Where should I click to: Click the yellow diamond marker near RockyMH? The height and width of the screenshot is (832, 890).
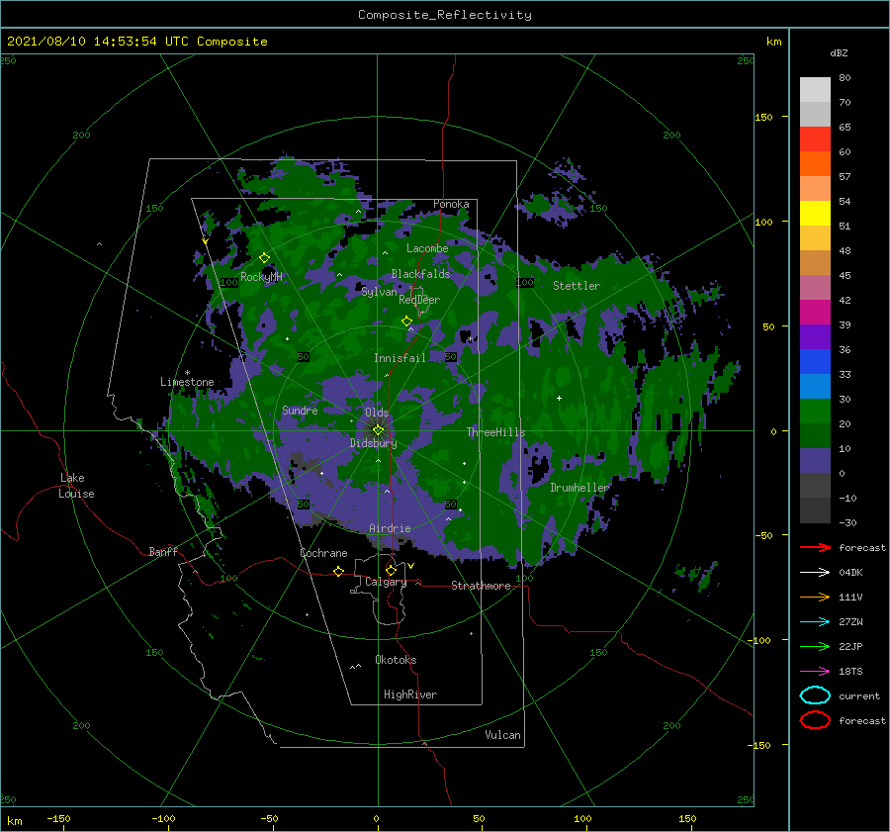pyautogui.click(x=264, y=258)
